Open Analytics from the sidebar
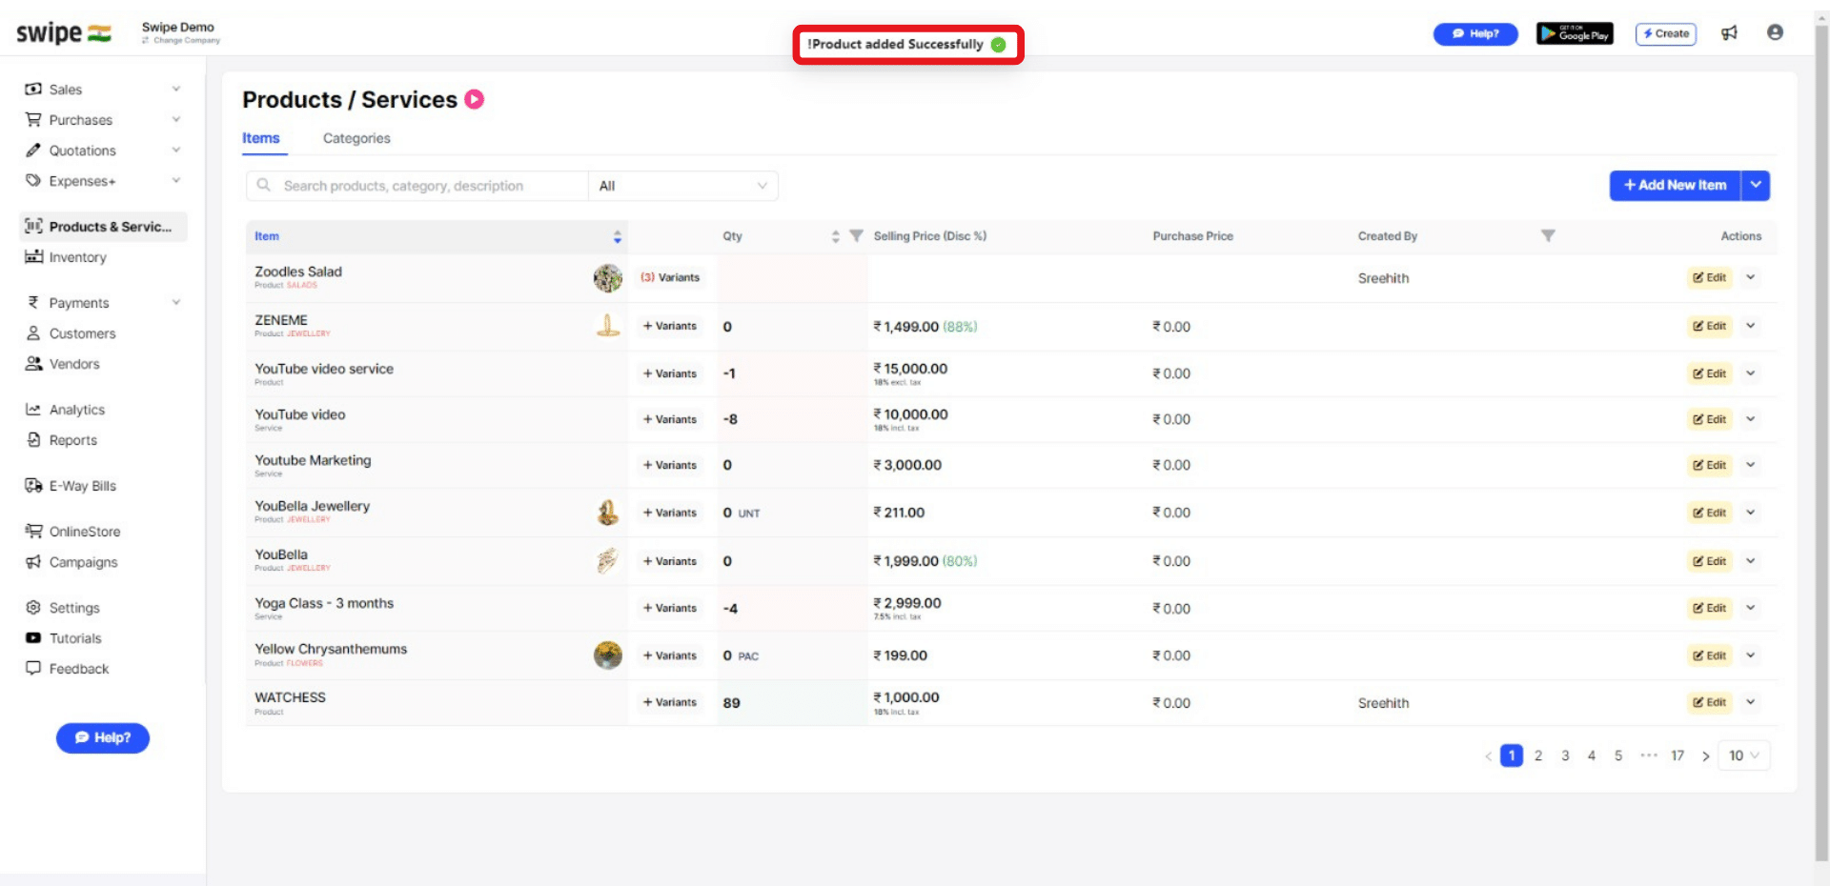Image resolution: width=1830 pixels, height=886 pixels. click(x=76, y=409)
